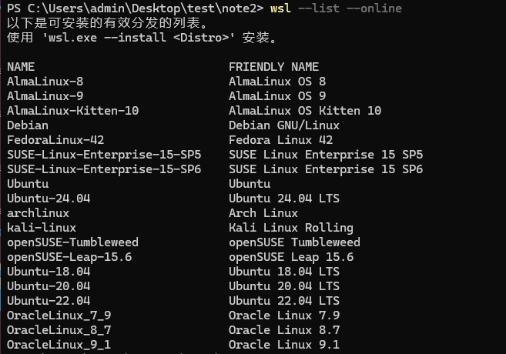Click the Oracle Linux 9.1 friendly name

point(284,344)
